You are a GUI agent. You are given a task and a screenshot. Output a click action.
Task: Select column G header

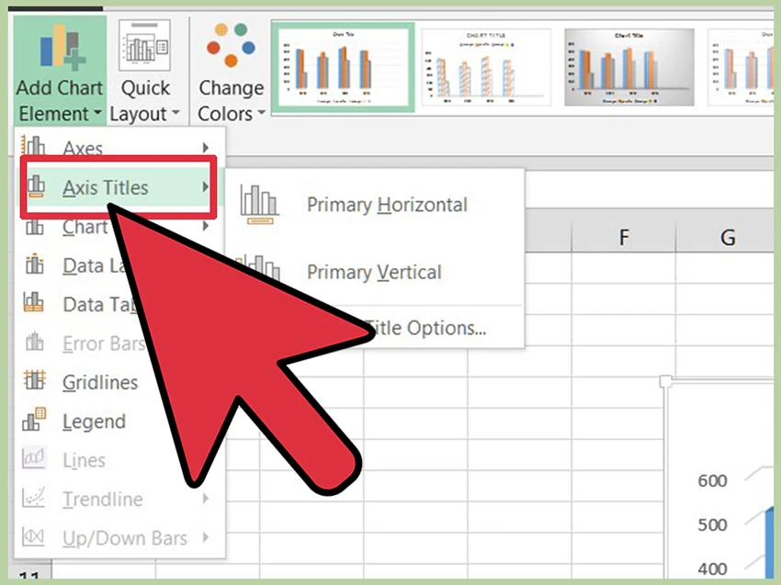[728, 239]
